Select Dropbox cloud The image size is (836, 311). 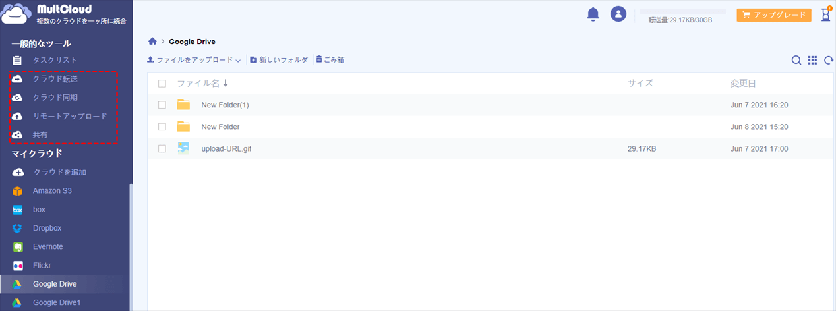pyautogui.click(x=47, y=228)
